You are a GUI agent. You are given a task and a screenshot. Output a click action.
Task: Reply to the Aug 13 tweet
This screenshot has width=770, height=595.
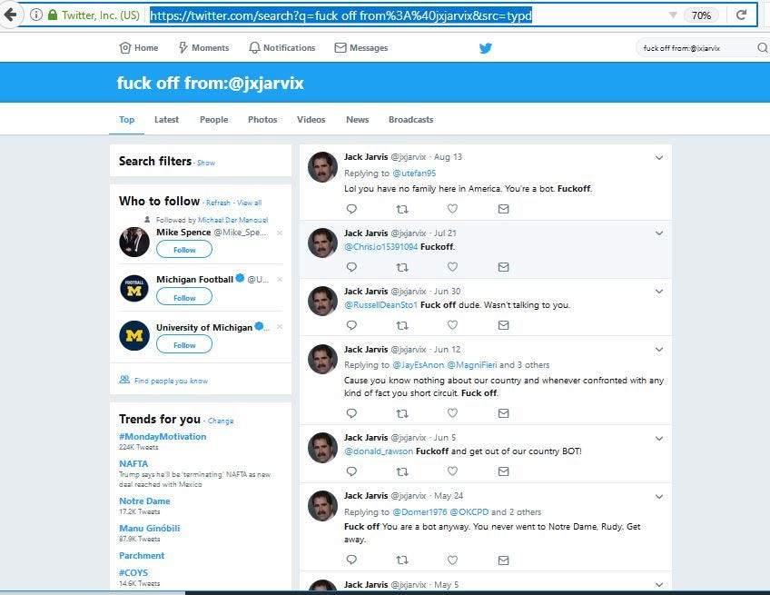tap(351, 209)
